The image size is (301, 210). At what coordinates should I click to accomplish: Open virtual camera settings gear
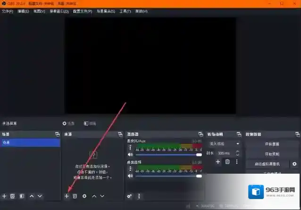(x=294, y=164)
